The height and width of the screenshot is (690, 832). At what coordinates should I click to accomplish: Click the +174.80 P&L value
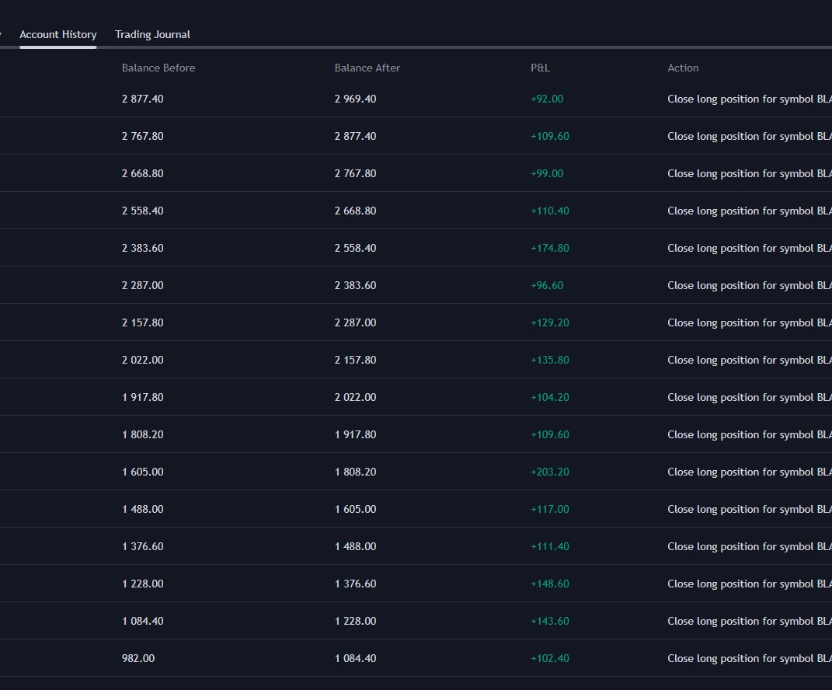point(549,248)
